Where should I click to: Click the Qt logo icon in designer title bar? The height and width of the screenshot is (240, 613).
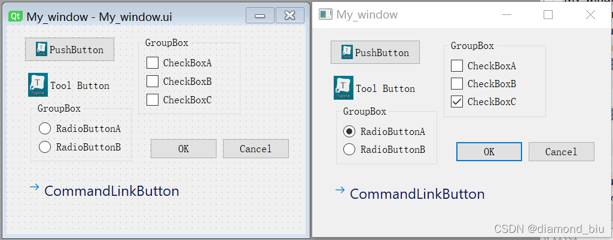[15, 16]
